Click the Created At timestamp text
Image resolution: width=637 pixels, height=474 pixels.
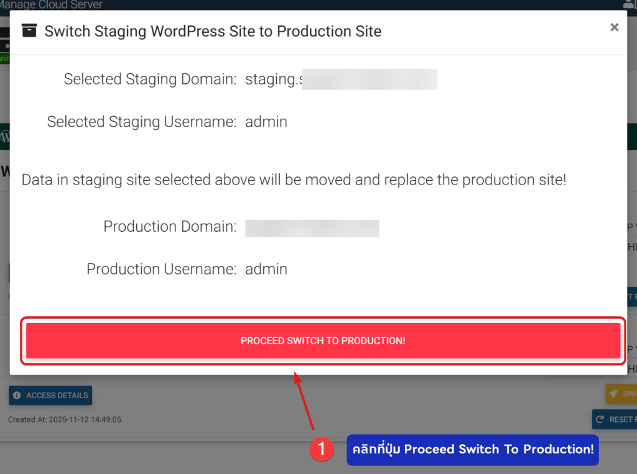pyautogui.click(x=65, y=419)
